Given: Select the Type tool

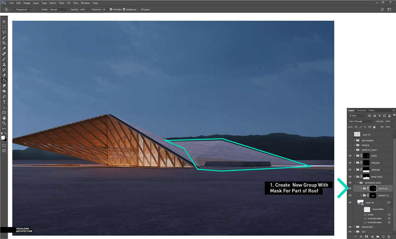Looking at the screenshot, I should 4,102.
